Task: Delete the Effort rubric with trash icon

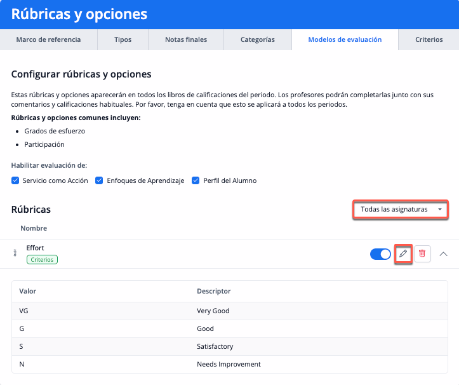Action: [x=422, y=254]
